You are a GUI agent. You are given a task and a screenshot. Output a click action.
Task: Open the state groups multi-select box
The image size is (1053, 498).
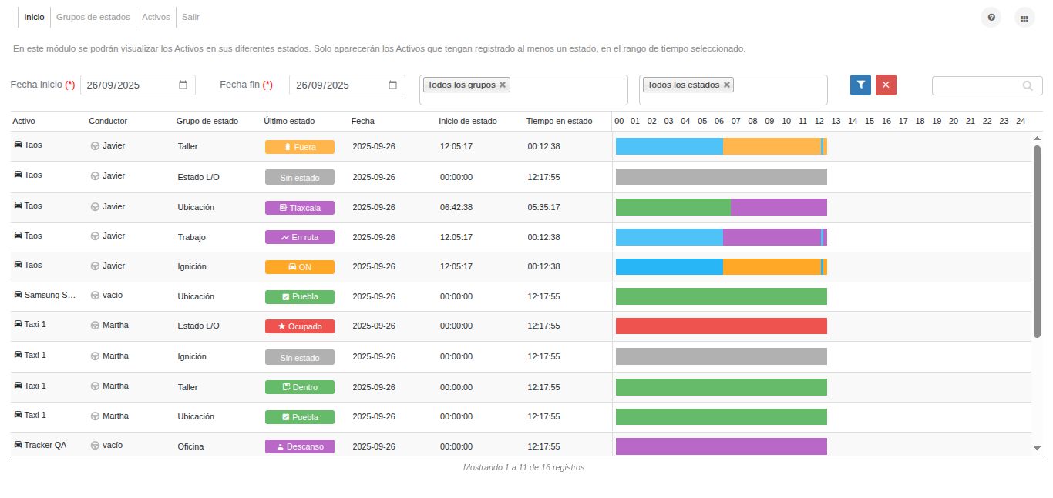(523, 90)
